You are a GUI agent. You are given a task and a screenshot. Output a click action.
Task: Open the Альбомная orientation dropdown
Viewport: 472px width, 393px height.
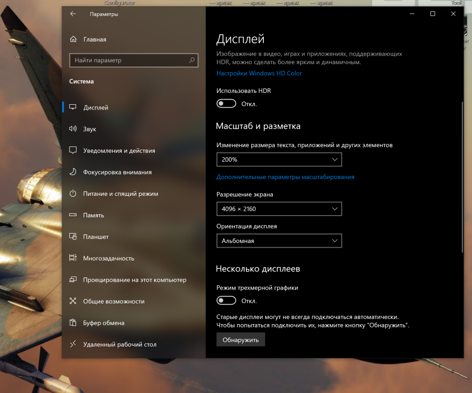point(278,241)
